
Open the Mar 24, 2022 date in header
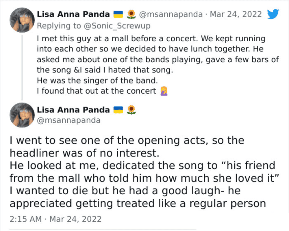coord(236,14)
